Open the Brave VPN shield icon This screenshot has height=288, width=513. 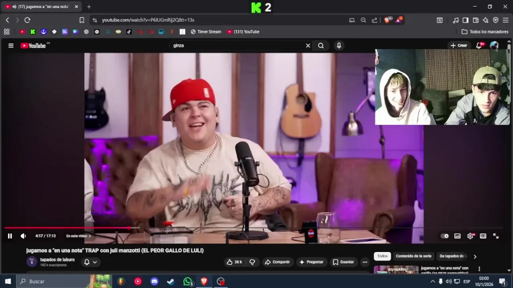[x=495, y=20]
